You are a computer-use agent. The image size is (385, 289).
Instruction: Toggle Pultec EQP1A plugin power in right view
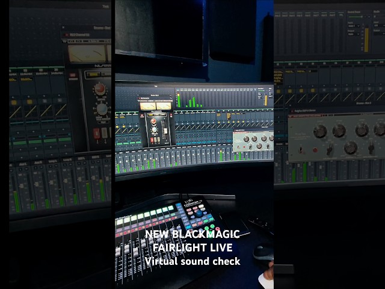292,111
